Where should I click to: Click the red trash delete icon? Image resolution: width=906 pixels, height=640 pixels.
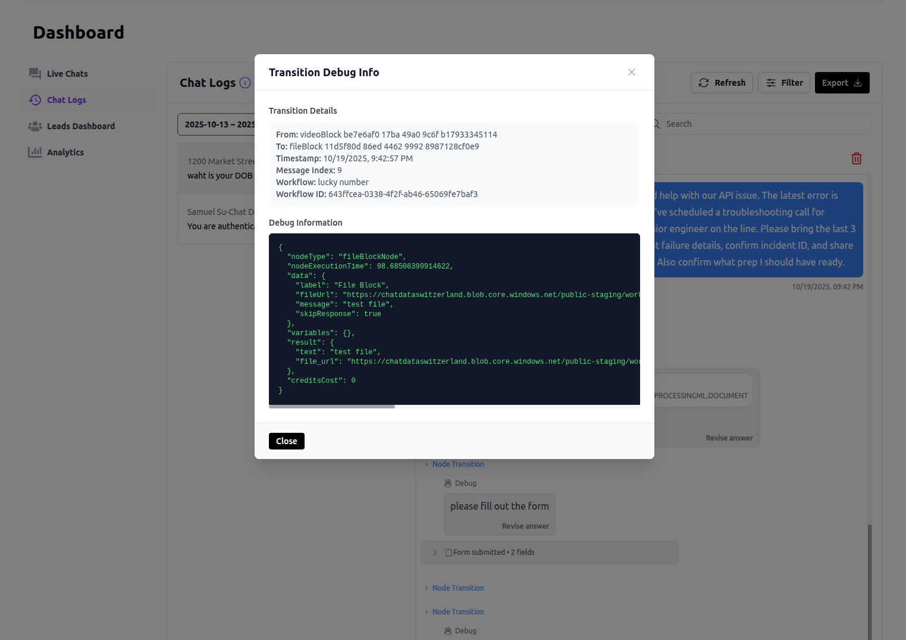click(857, 158)
